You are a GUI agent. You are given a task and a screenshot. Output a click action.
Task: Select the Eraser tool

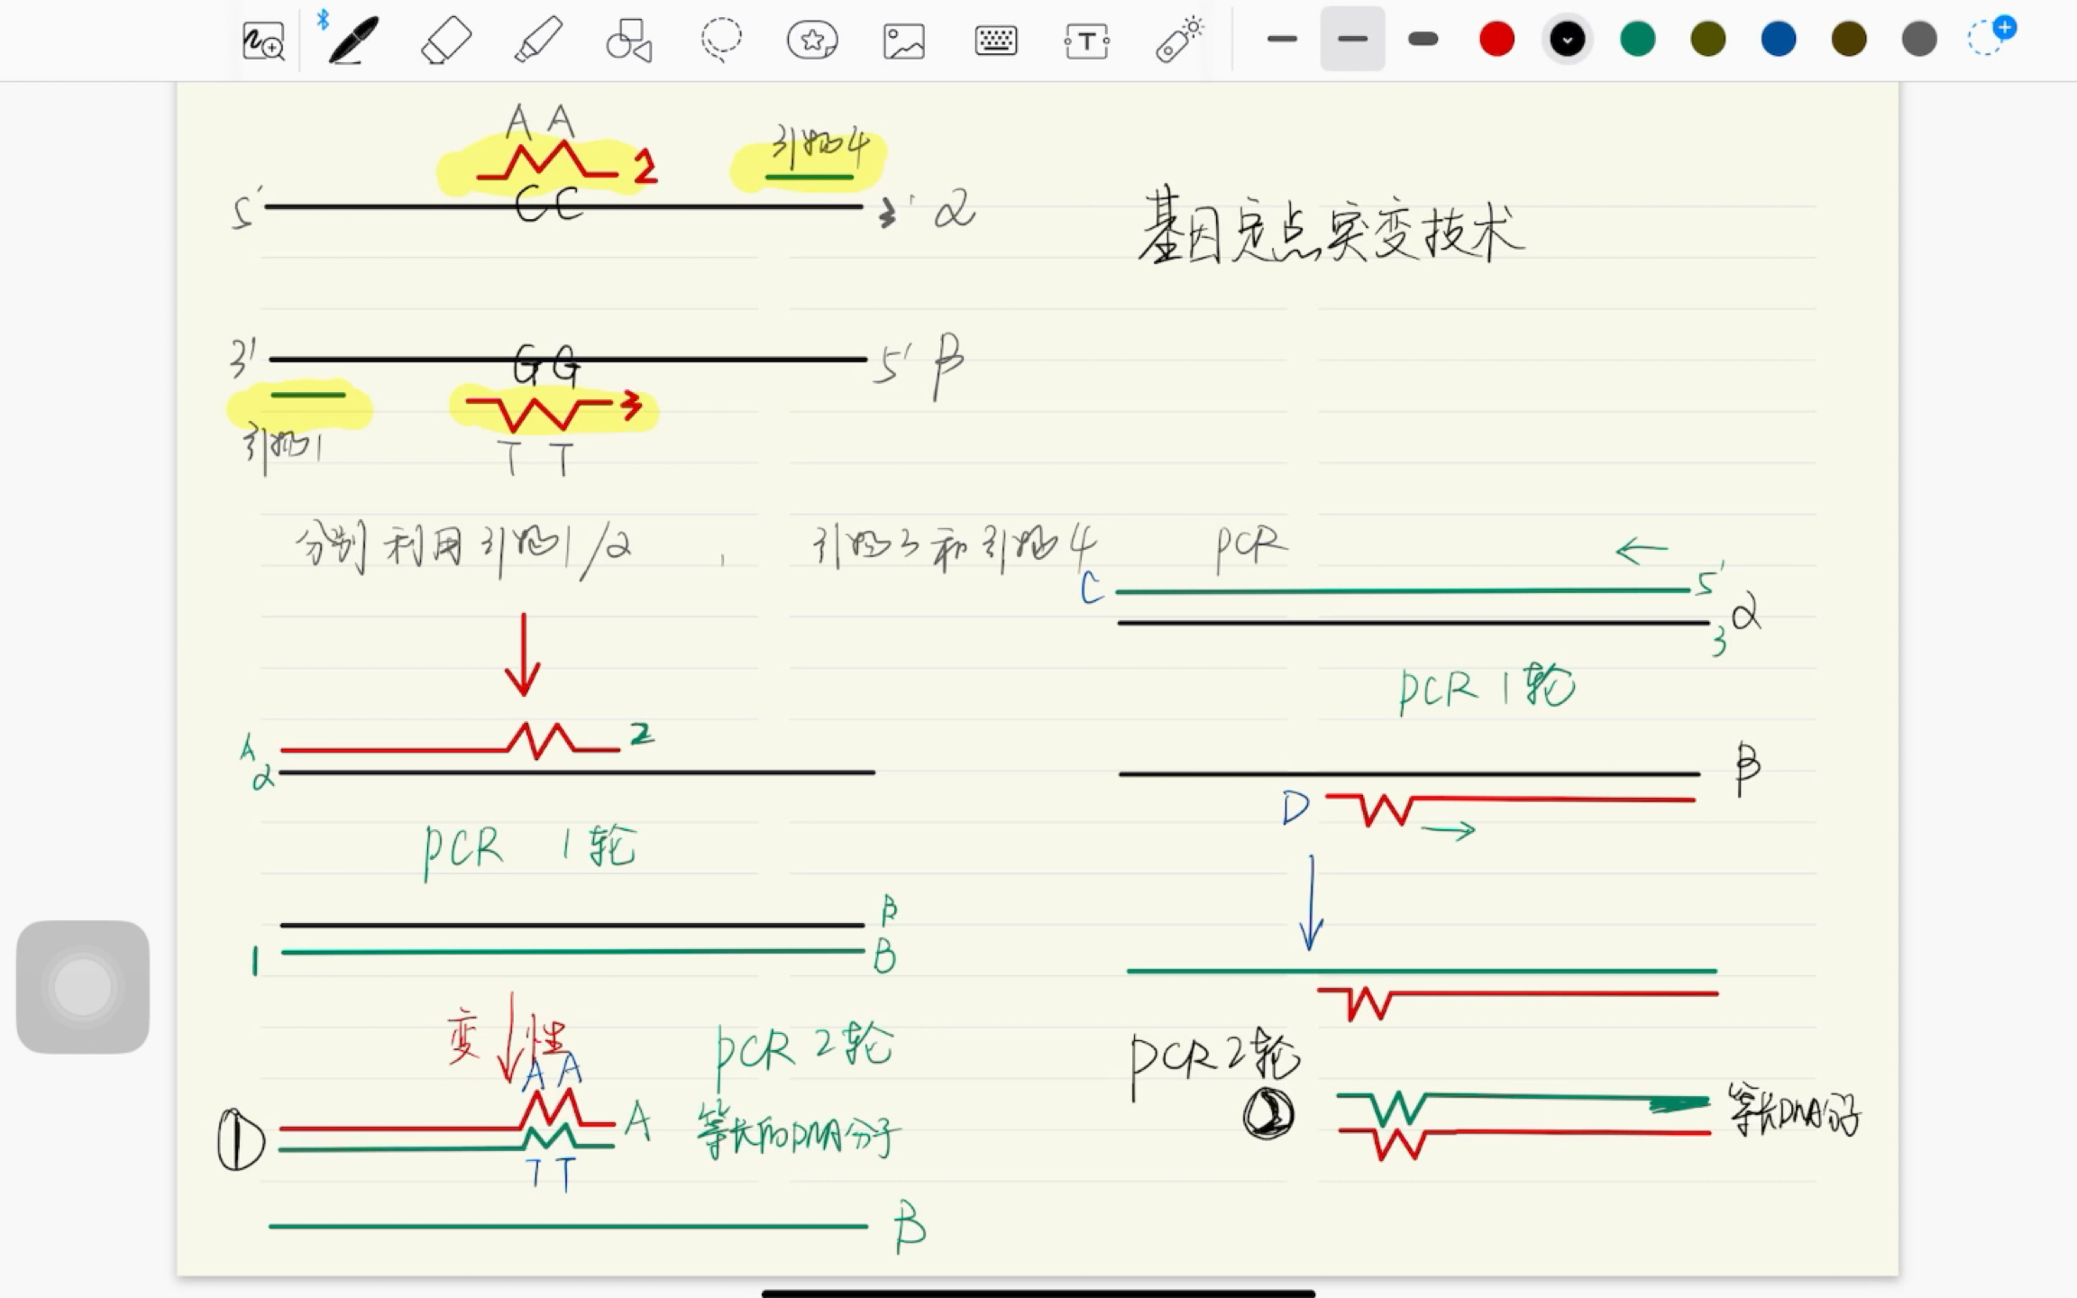click(446, 41)
